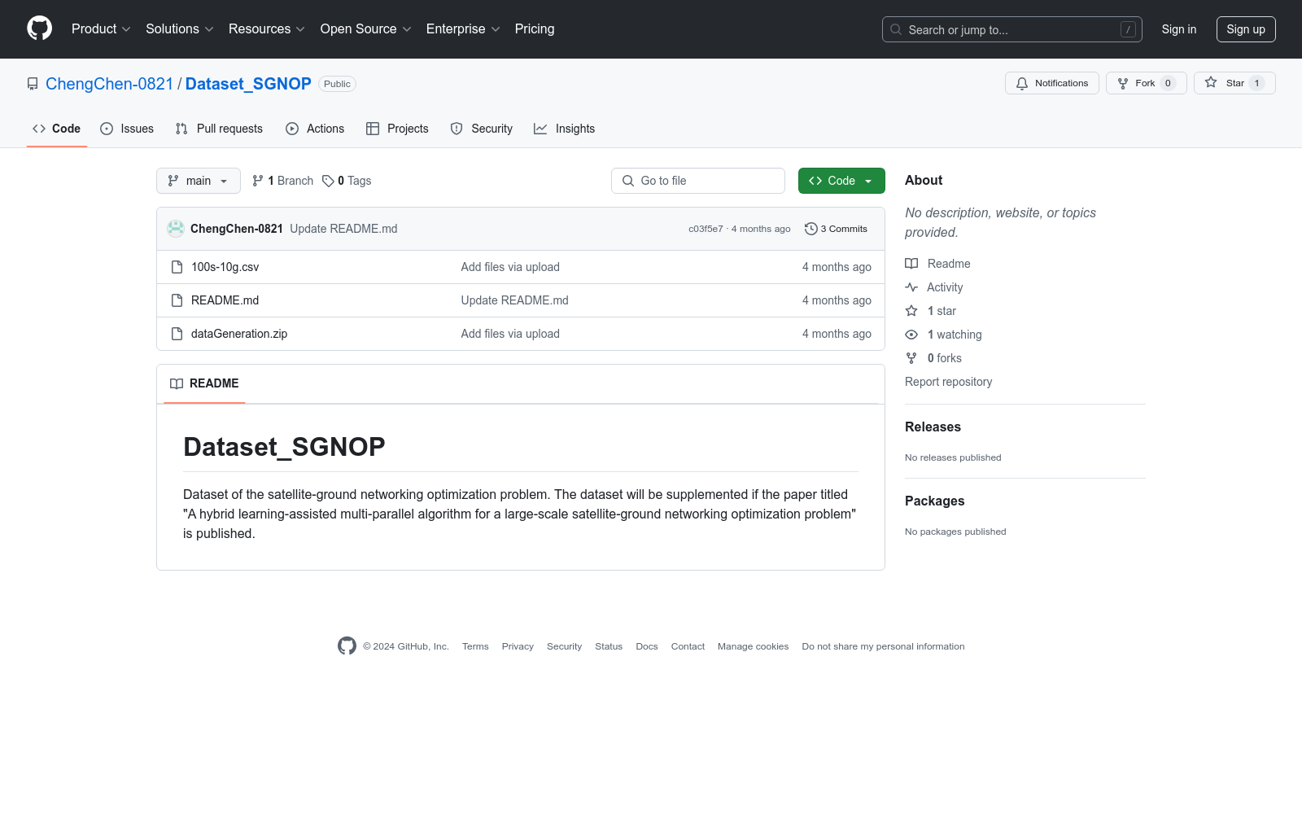This screenshot has width=1302, height=814.
Task: Click the Public visibility badge
Action: pyautogui.click(x=337, y=84)
